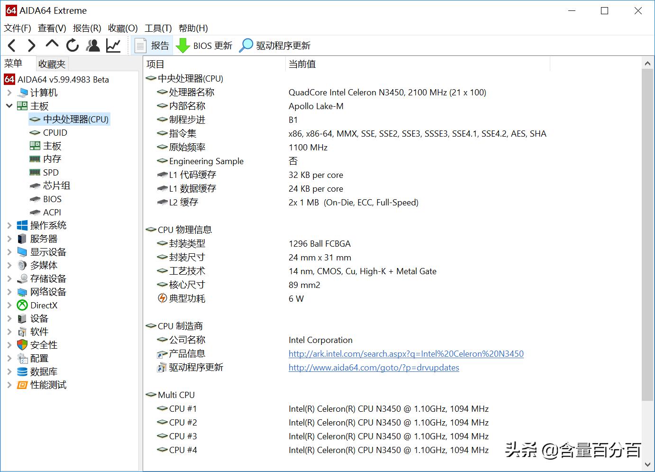This screenshot has width=655, height=472.
Task: Click the Forward navigation arrow
Action: coord(31,45)
